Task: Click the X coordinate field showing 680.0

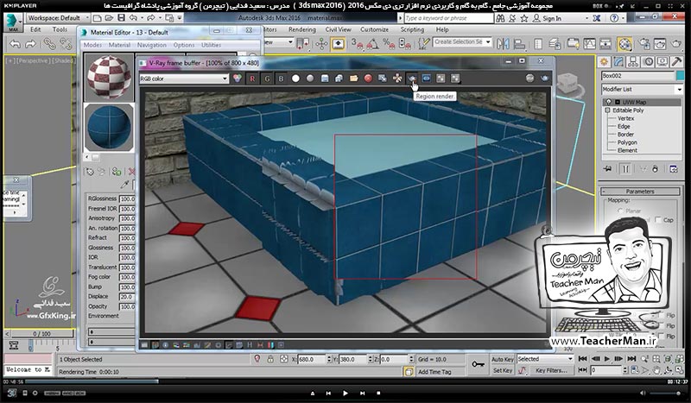Action: tap(312, 359)
